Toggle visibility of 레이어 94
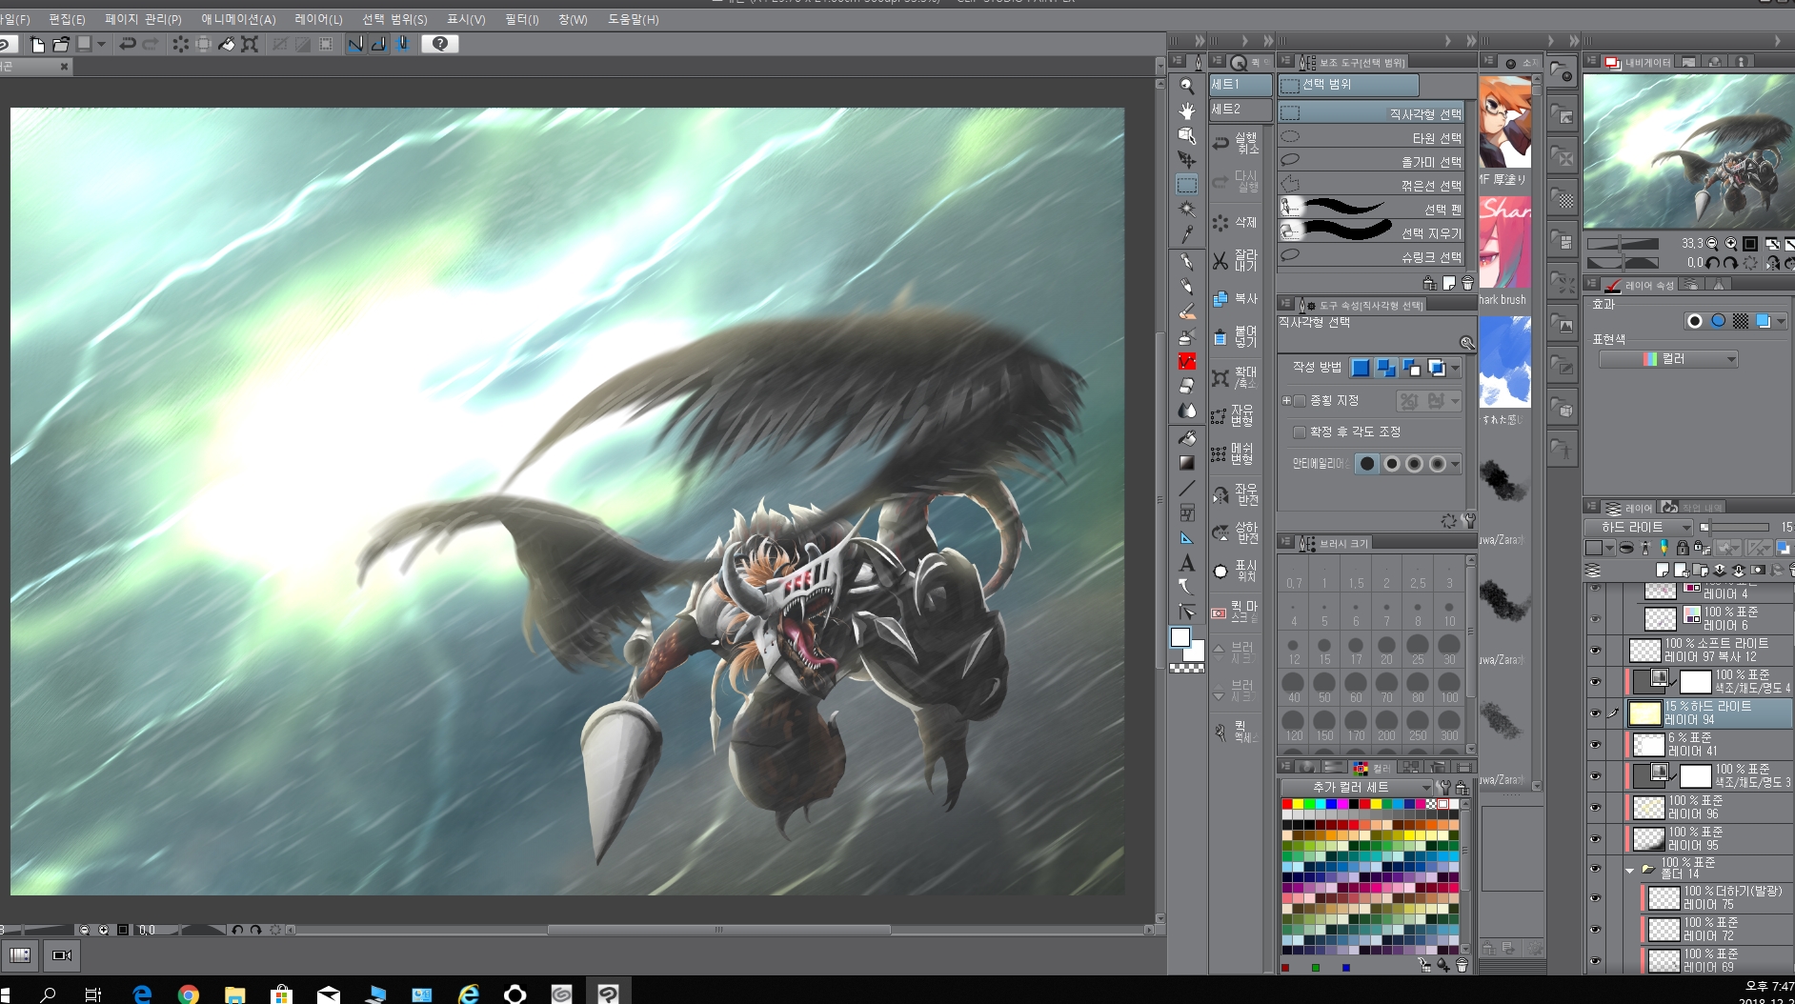The height and width of the screenshot is (1004, 1795). pos(1595,713)
